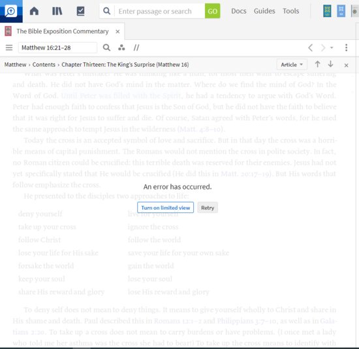Screen dimensions: 359x349
Task: Click the Matthew 16:21–28 reference box
Action: 57,48
